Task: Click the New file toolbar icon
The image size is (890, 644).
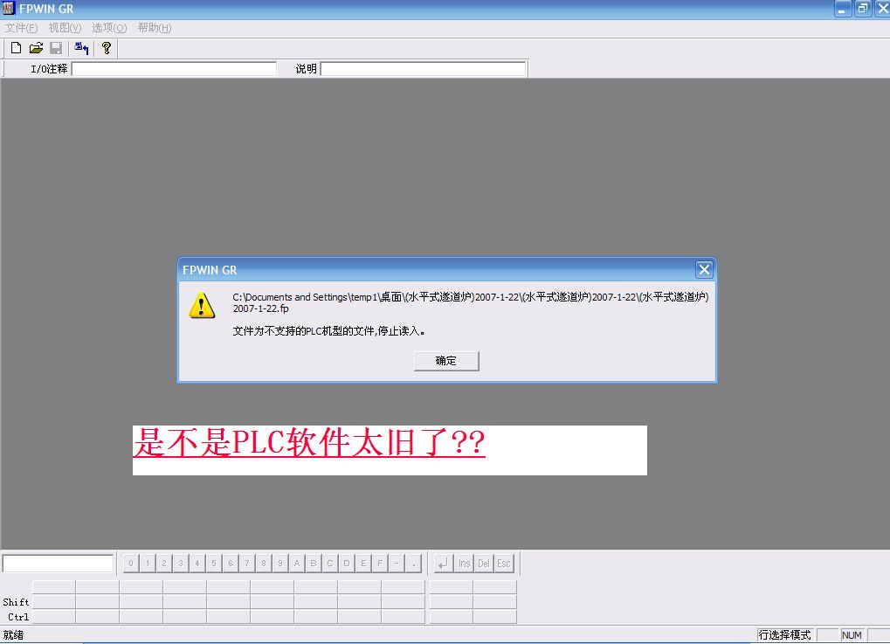Action: tap(16, 48)
